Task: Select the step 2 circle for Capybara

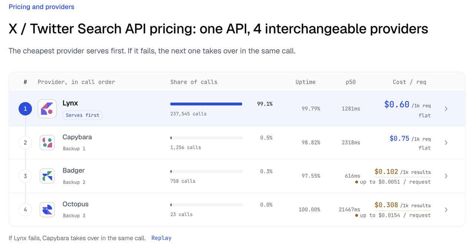Action: pos(25,143)
